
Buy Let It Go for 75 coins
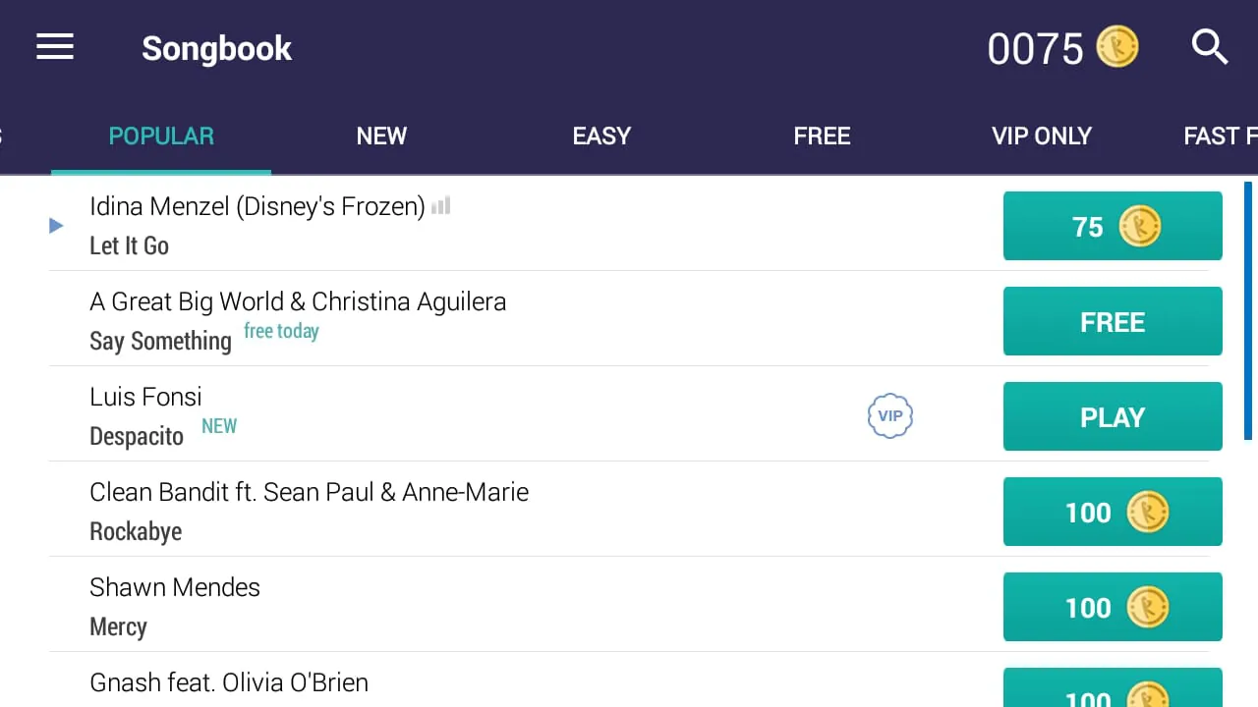(1113, 227)
